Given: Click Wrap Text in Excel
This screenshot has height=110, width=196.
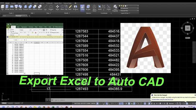Looking at the screenshot, I should [x=53, y=30].
